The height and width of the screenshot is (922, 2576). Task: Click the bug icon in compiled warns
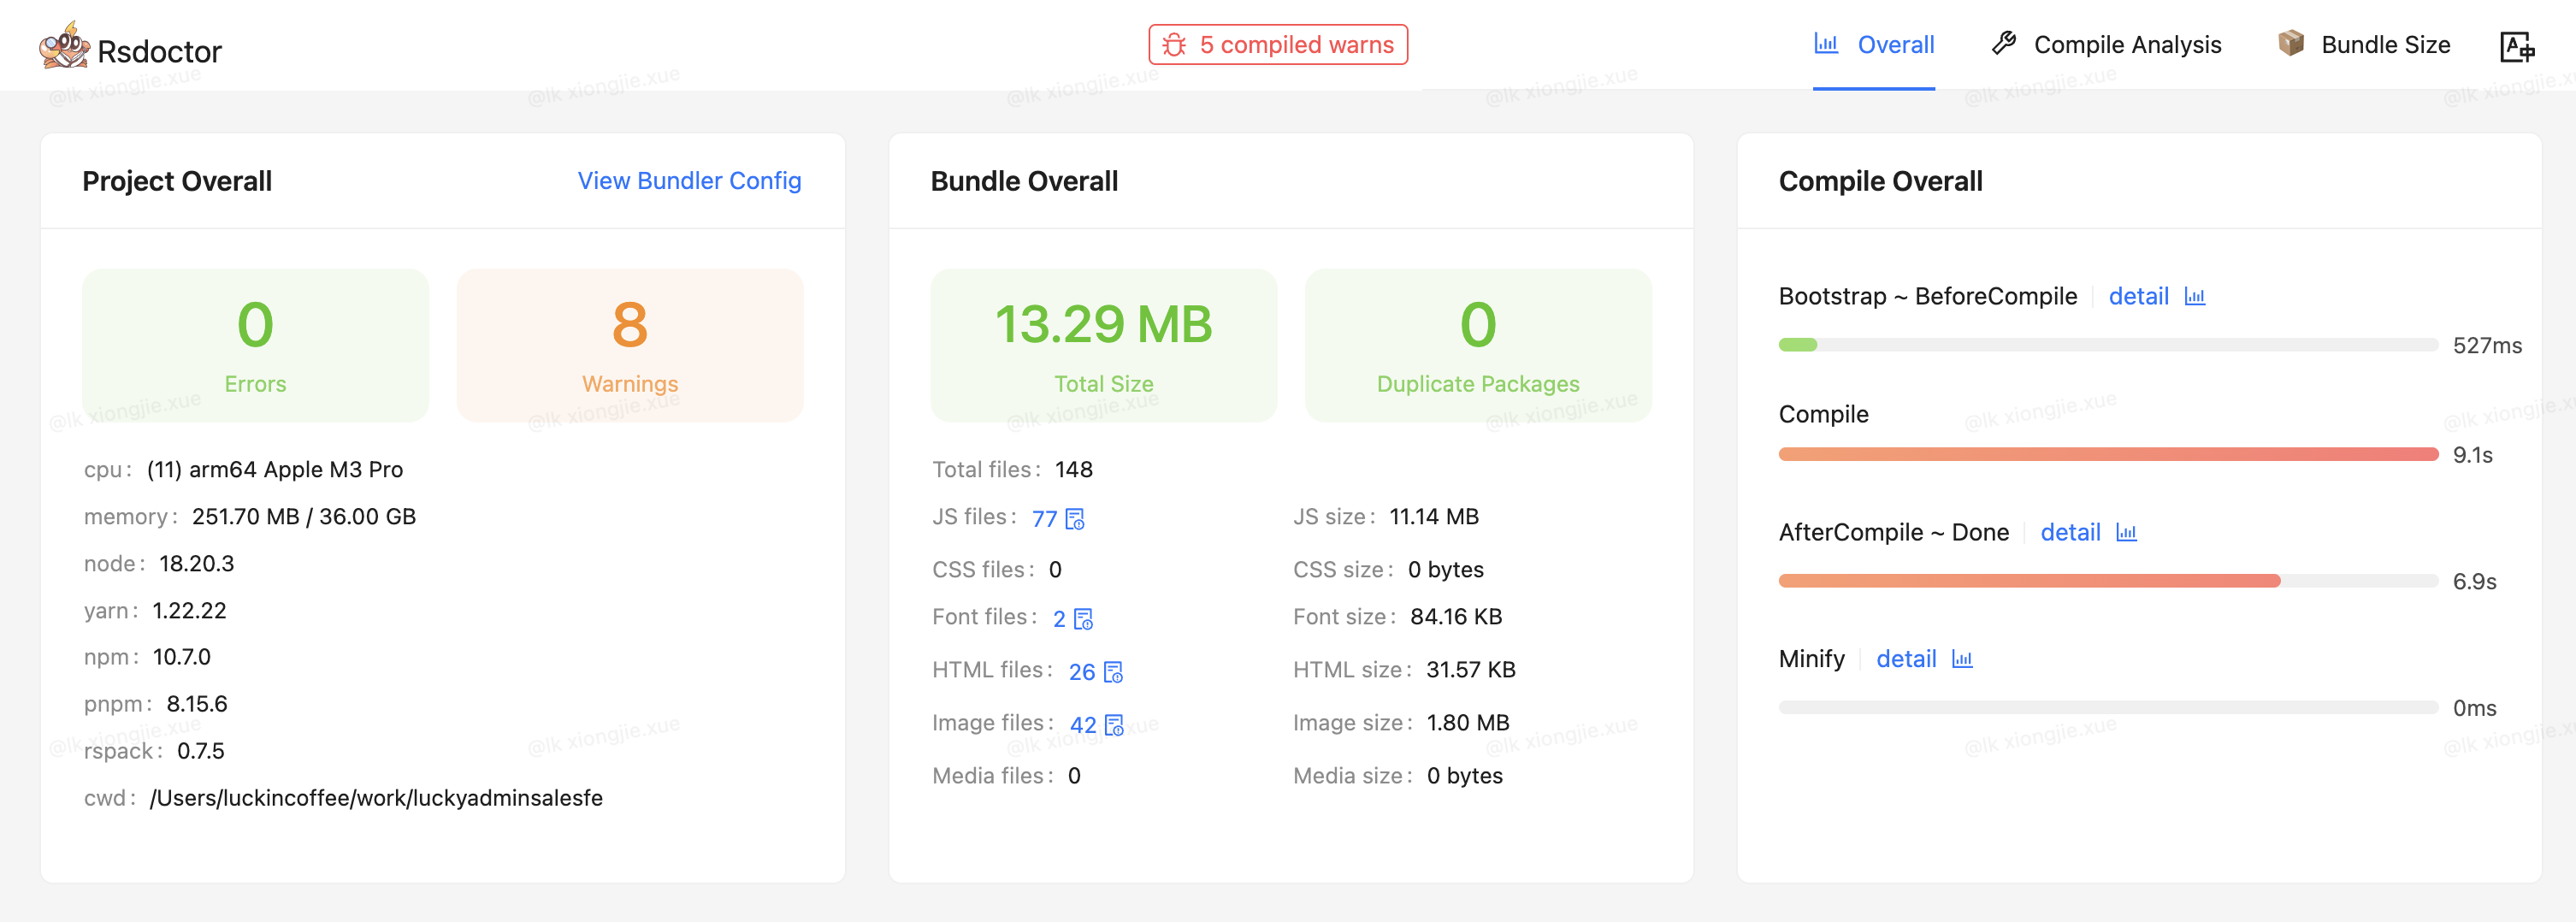click(1174, 45)
